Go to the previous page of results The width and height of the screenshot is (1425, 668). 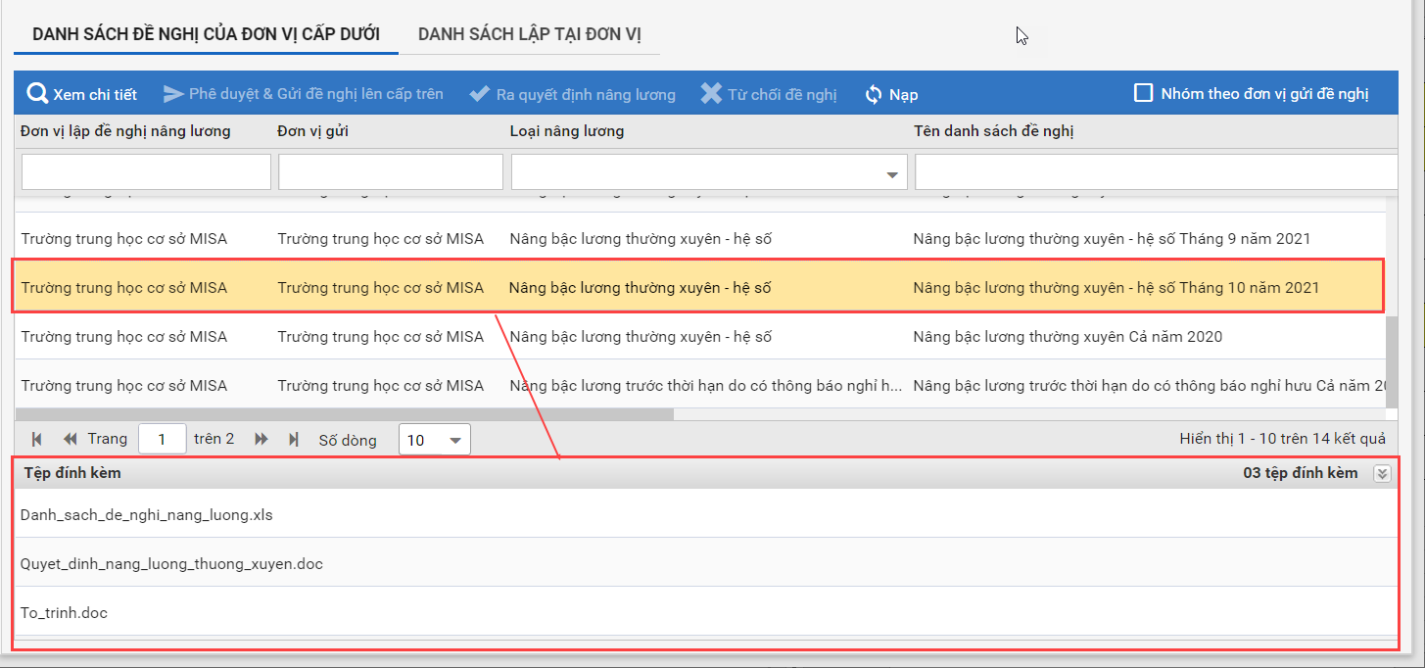click(x=71, y=440)
